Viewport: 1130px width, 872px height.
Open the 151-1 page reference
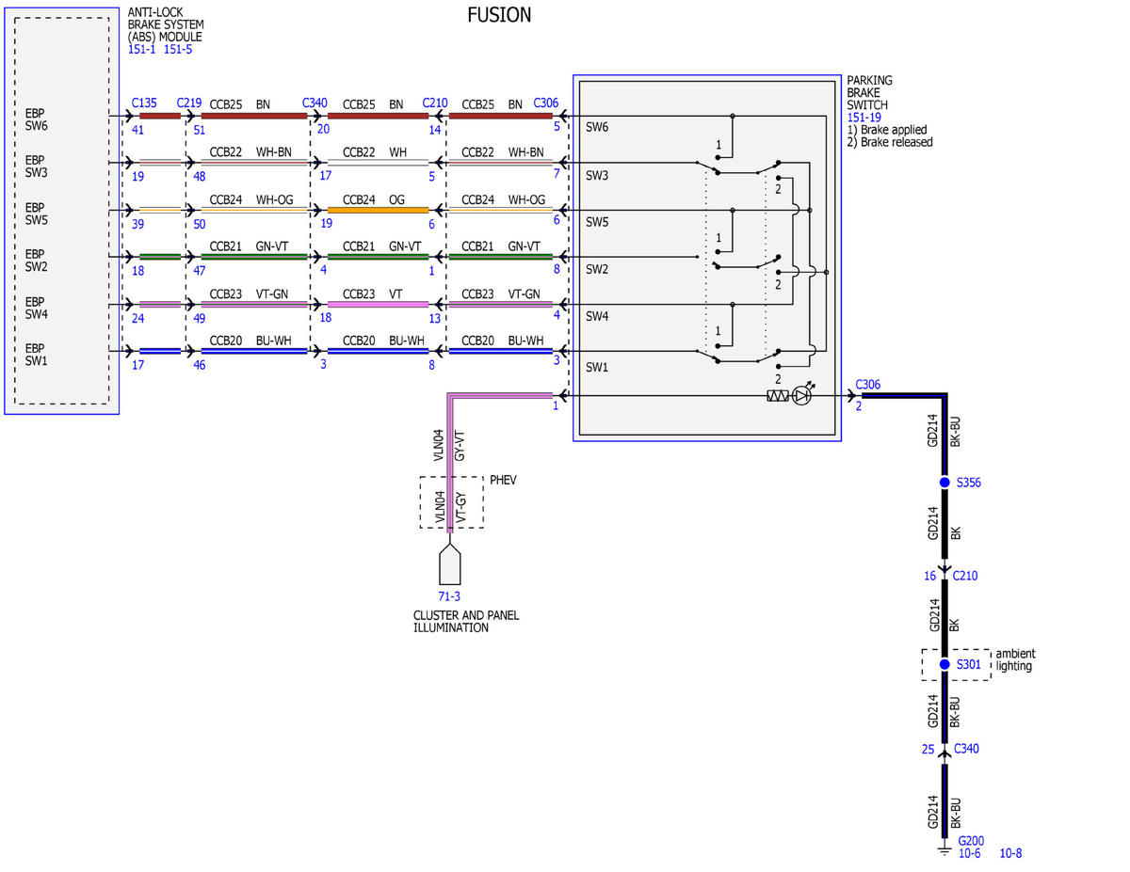pyautogui.click(x=142, y=50)
